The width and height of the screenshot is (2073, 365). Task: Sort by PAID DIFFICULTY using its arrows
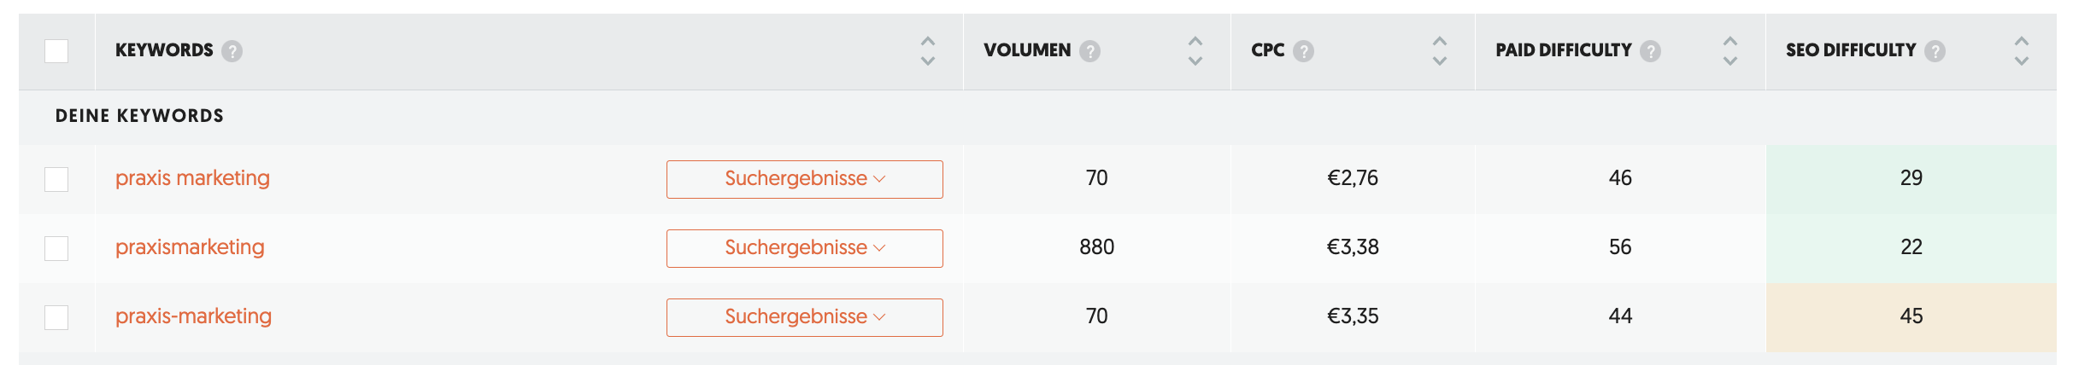tap(1730, 51)
